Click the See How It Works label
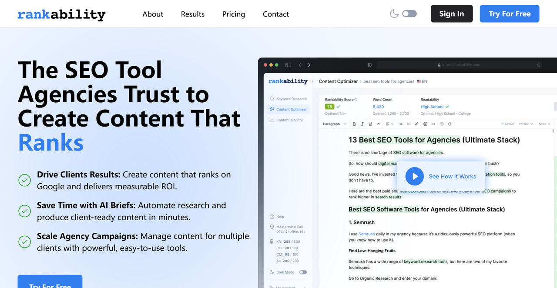557x288 pixels. pyautogui.click(x=453, y=176)
